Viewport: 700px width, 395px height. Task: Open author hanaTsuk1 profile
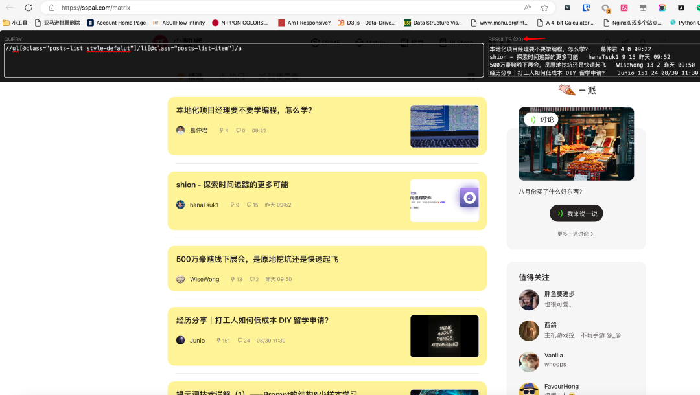tap(204, 205)
